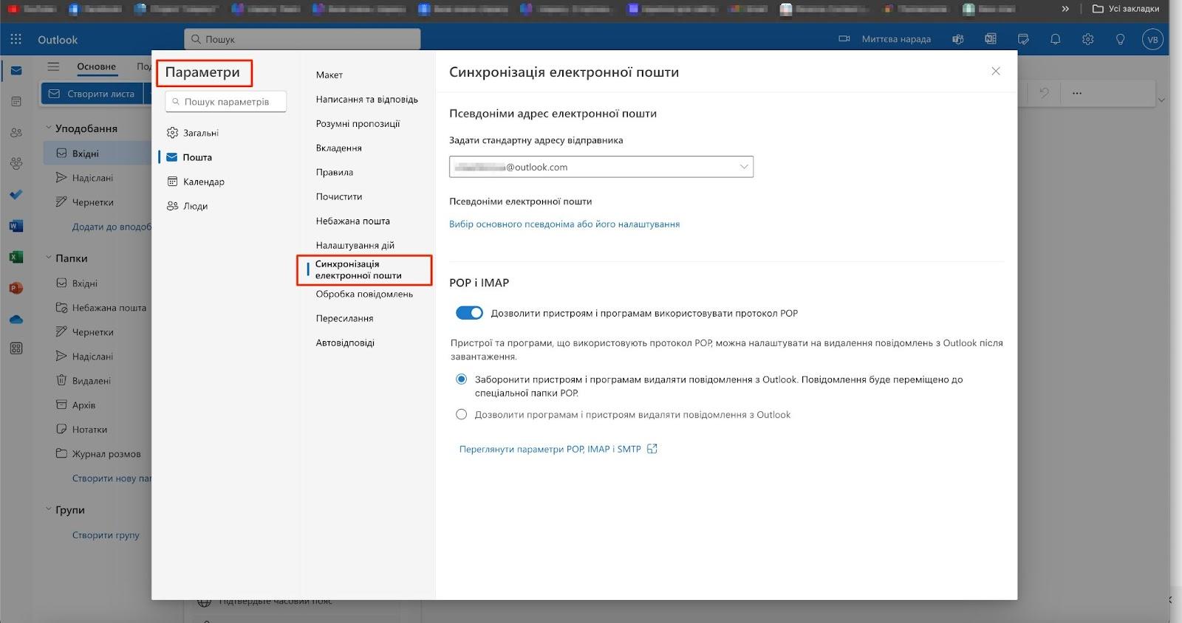
Task: Open Groups in the left app rail
Action: pos(16,163)
